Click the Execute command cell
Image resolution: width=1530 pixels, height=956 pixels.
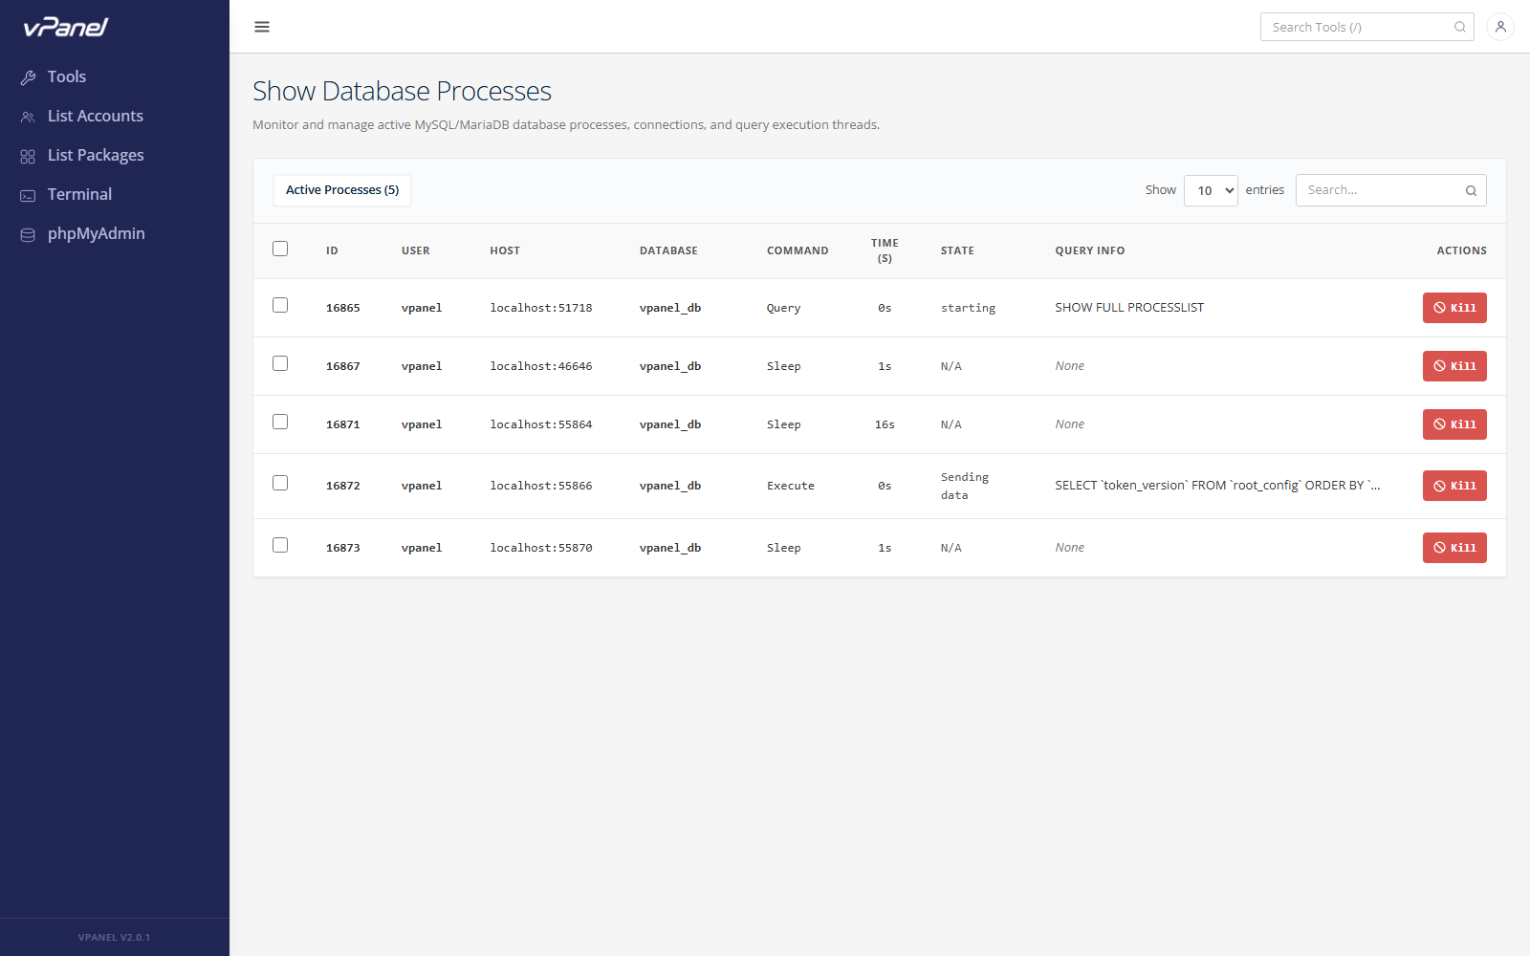point(791,486)
